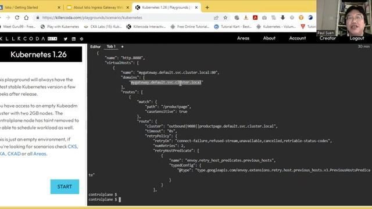This screenshot has width=372, height=209.
Task: View site lock security info
Action: click(37, 17)
